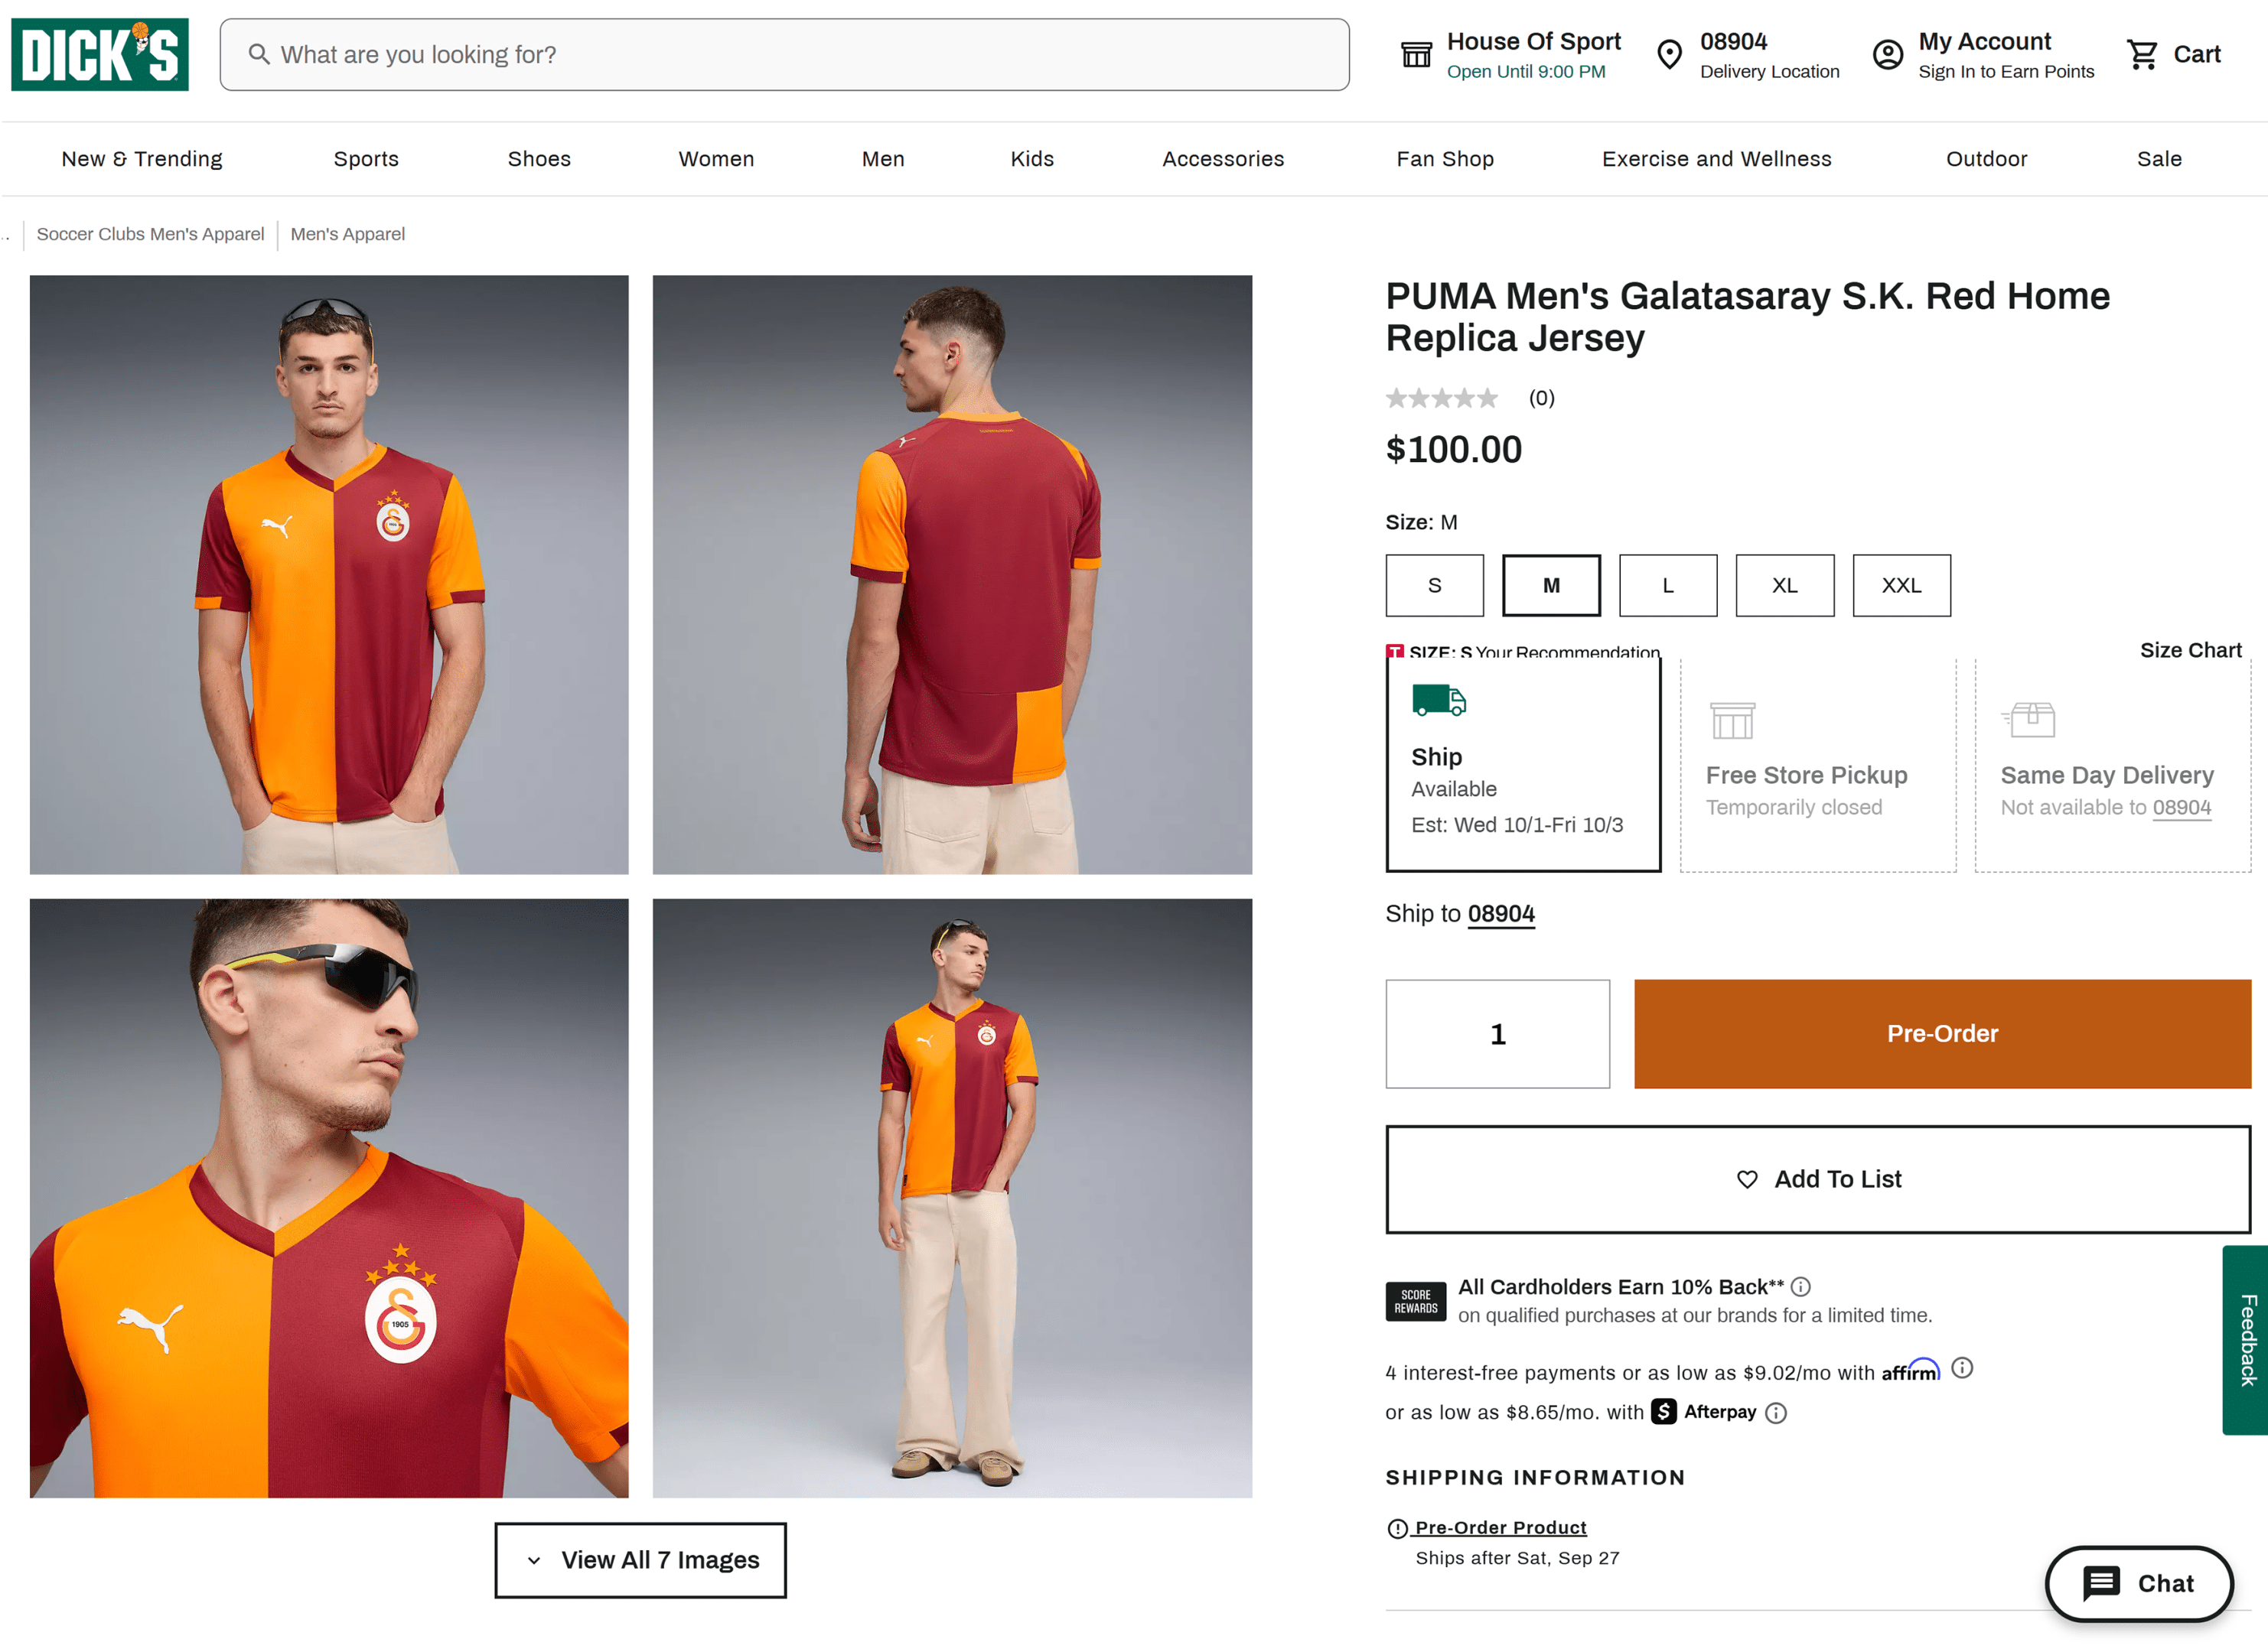2268x1652 pixels.
Task: Click info icon beside Affirm offer
Action: point(1962,1368)
